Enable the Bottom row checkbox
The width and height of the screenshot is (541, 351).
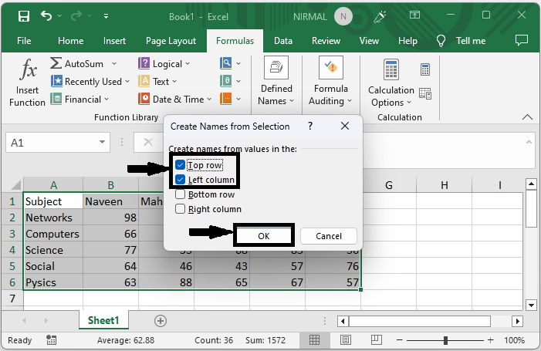click(x=181, y=194)
